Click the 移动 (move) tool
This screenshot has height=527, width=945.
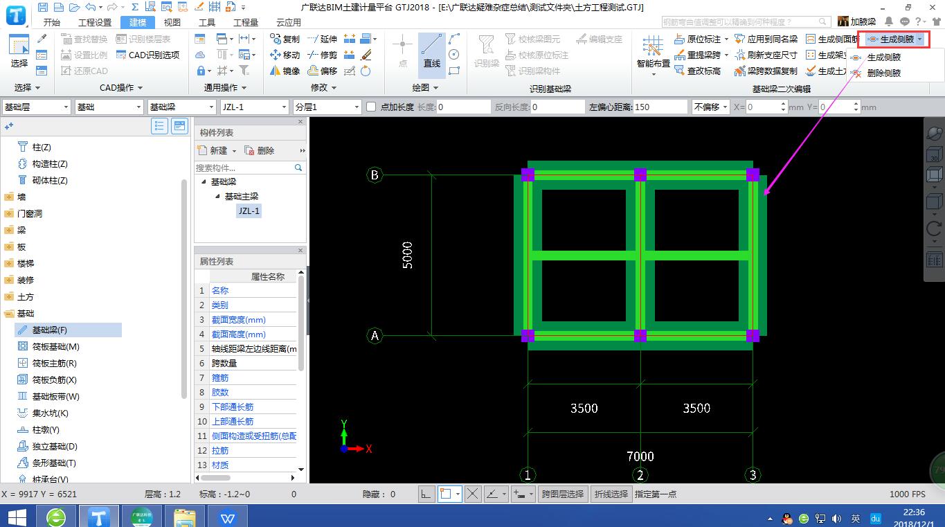click(285, 55)
